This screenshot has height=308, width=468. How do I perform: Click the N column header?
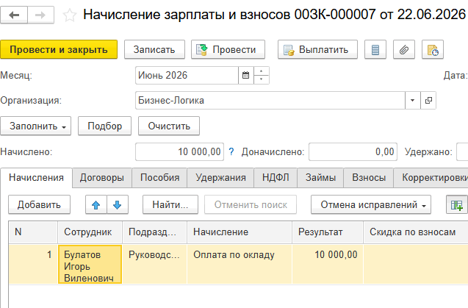coord(33,232)
